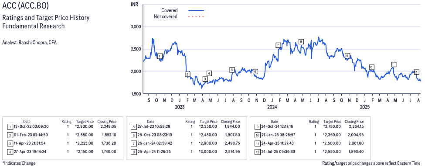Select date 11-Apr-23 21:31:54 in table

30,143
